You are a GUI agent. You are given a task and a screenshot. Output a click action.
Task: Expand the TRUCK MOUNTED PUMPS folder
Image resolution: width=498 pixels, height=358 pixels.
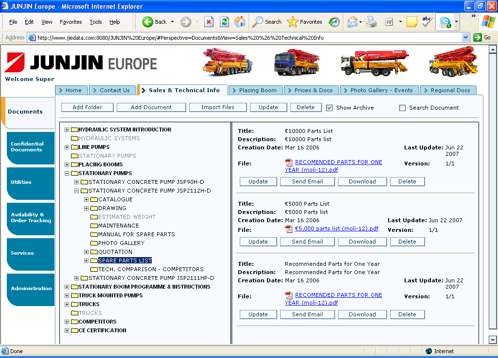coord(67,295)
